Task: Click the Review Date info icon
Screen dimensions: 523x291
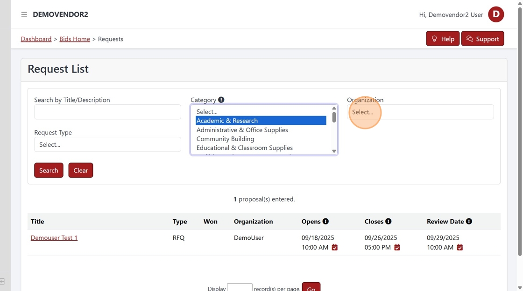Action: [469, 221]
